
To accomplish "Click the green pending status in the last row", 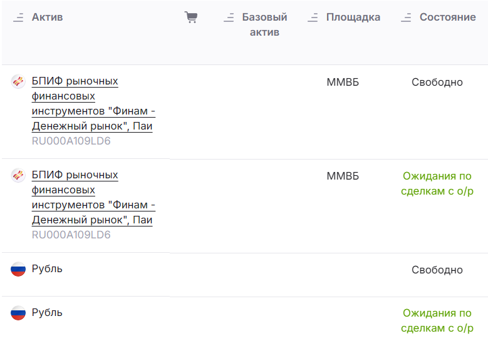I will [x=437, y=320].
